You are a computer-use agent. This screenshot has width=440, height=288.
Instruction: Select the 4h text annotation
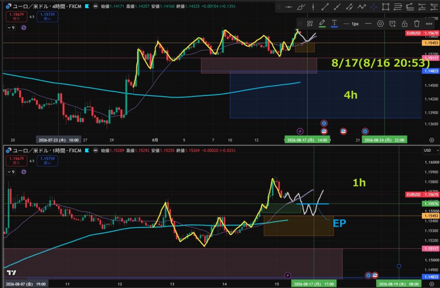[351, 95]
